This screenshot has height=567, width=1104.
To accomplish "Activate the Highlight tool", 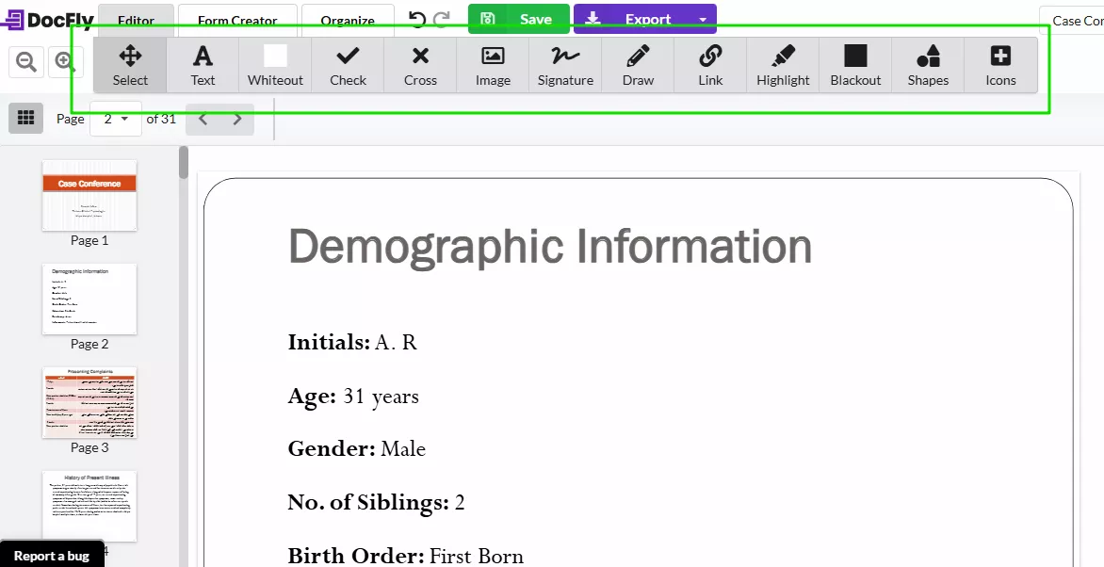I will [x=783, y=65].
